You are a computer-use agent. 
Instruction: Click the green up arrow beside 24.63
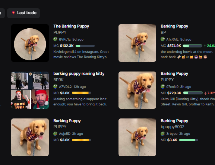coord(205,46)
